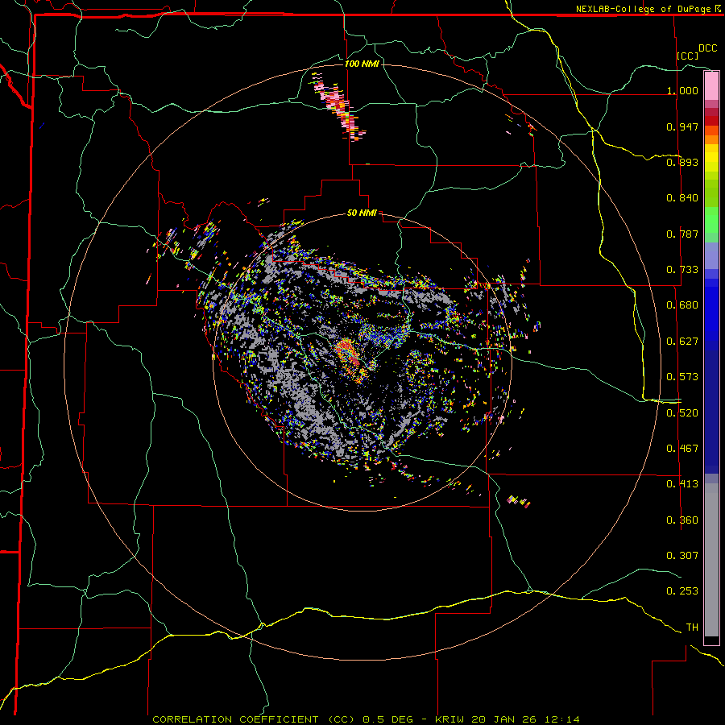This screenshot has width=725, height=725.
Task: Click the 0.680 legend value
Action: [682, 305]
